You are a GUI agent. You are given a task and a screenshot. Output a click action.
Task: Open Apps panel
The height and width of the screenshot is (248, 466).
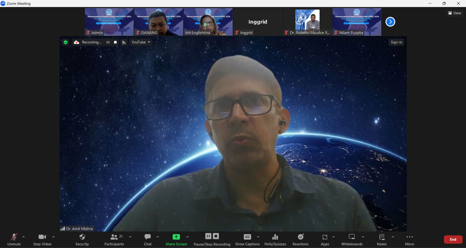pyautogui.click(x=325, y=240)
